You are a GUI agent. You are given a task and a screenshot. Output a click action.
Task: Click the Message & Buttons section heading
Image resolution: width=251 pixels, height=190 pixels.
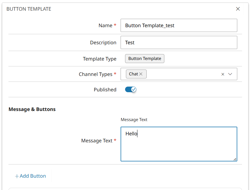[32, 109]
